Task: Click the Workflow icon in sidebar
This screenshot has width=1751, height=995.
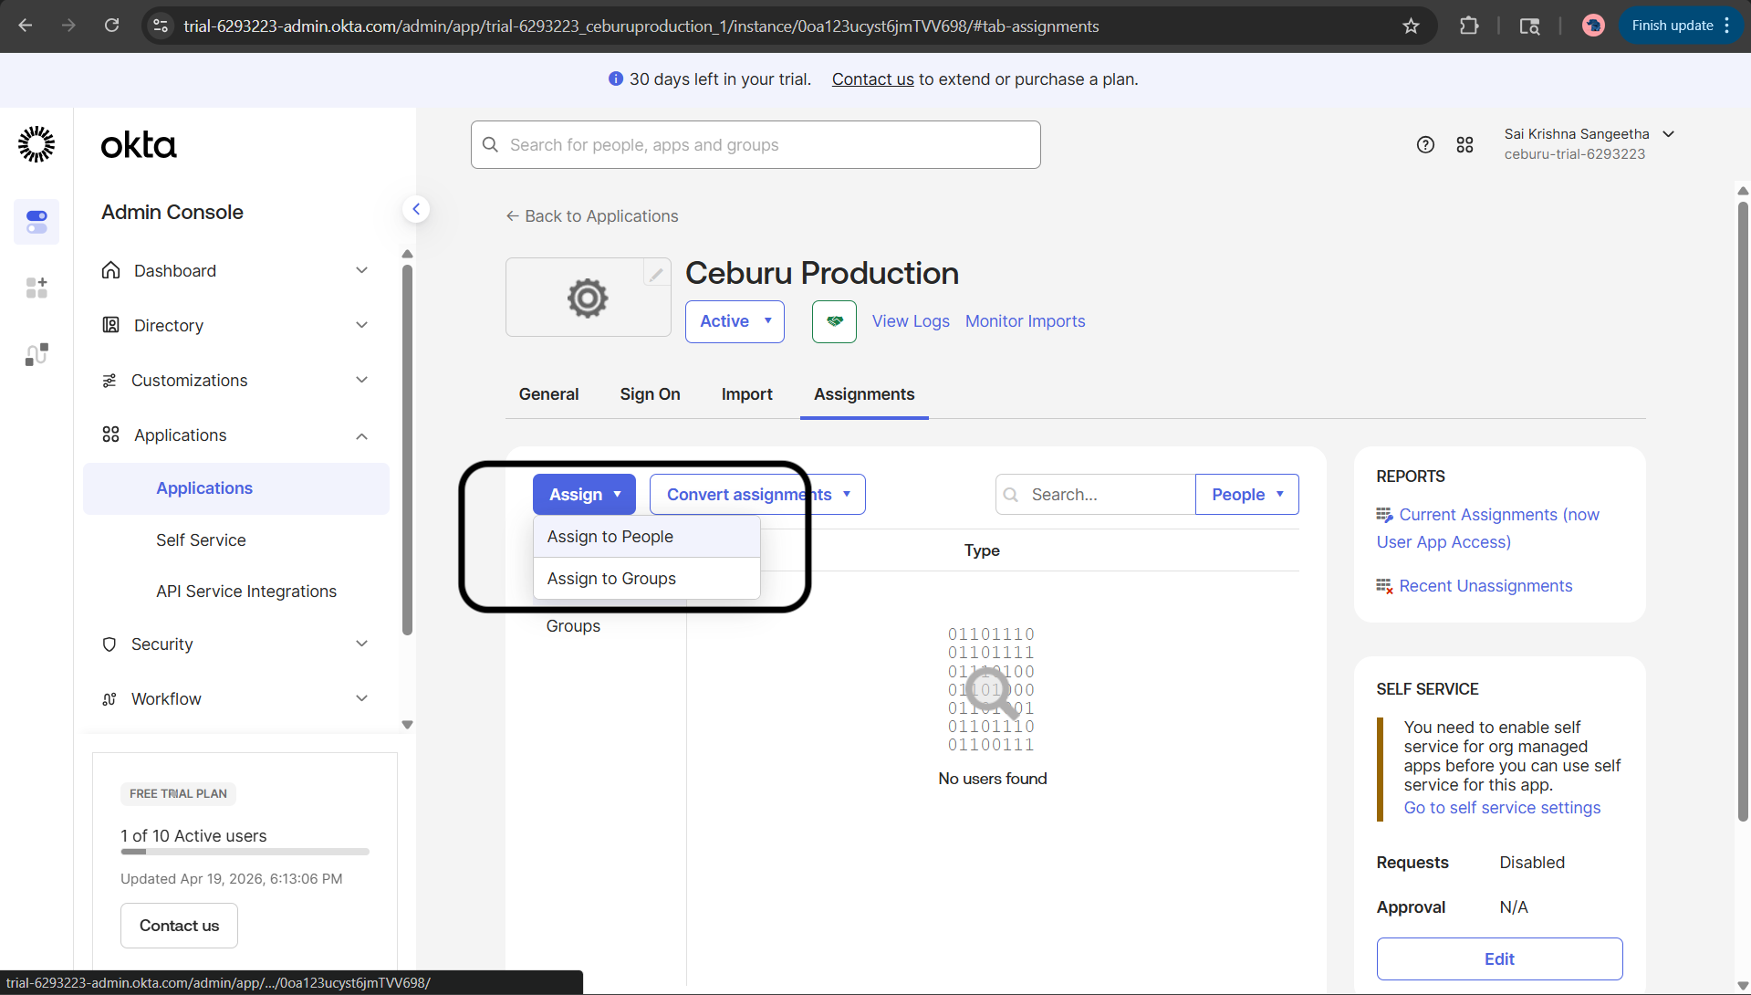Action: pos(109,699)
